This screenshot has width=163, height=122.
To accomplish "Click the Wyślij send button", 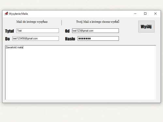I will [146, 26].
